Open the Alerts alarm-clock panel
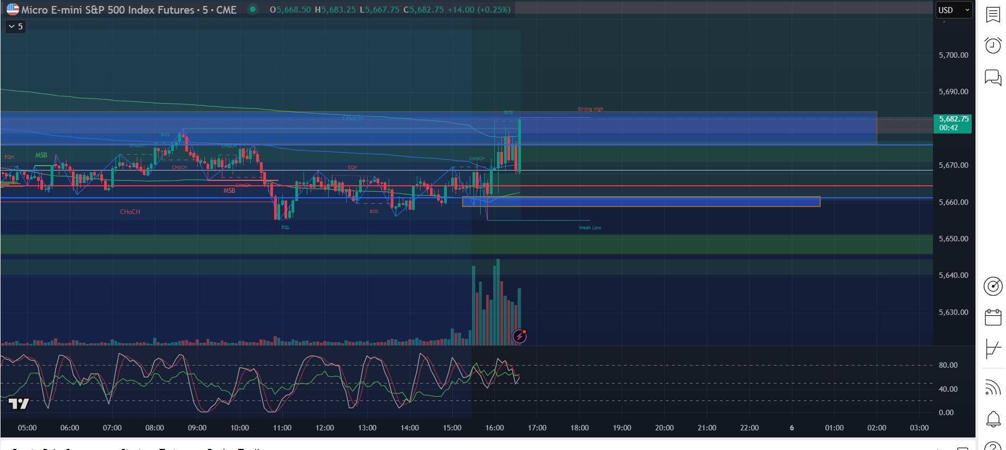The image size is (1006, 450). (993, 45)
